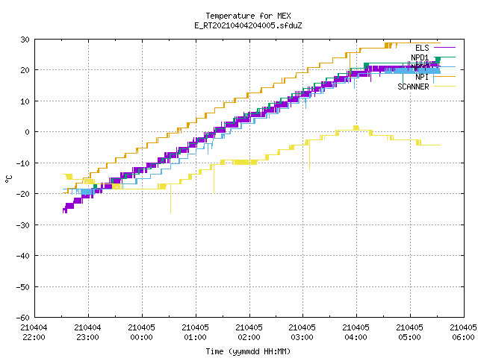The width and height of the screenshot is (478, 358).
Task: Click the green NPD1 legend line sample
Action: click(444, 57)
